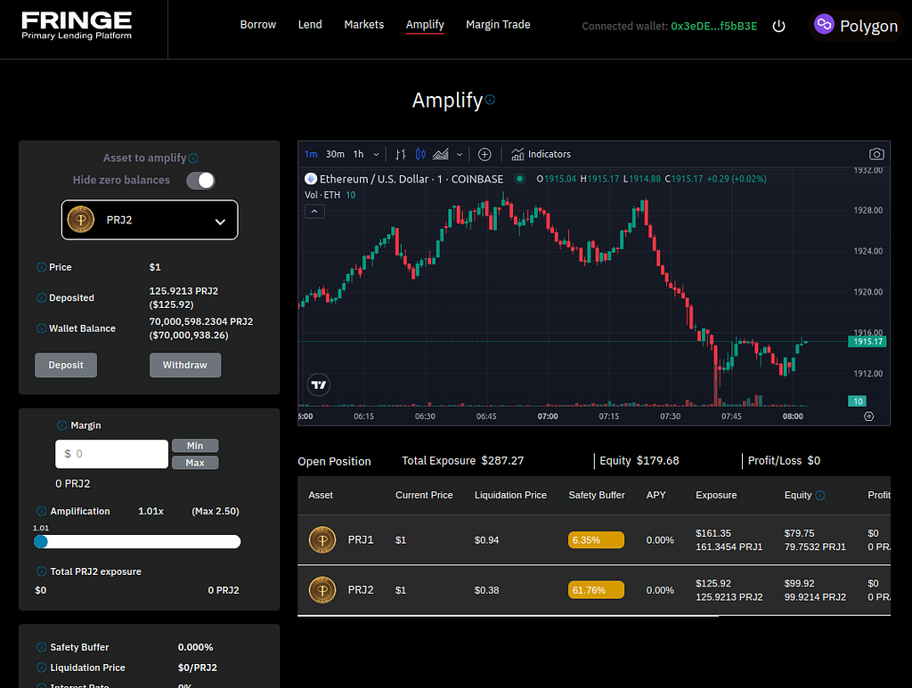The height and width of the screenshot is (688, 912).
Task: Click the Deposited info icon
Action: tap(41, 298)
